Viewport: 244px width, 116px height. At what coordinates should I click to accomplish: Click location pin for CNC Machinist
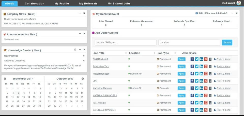(x=129, y=59)
